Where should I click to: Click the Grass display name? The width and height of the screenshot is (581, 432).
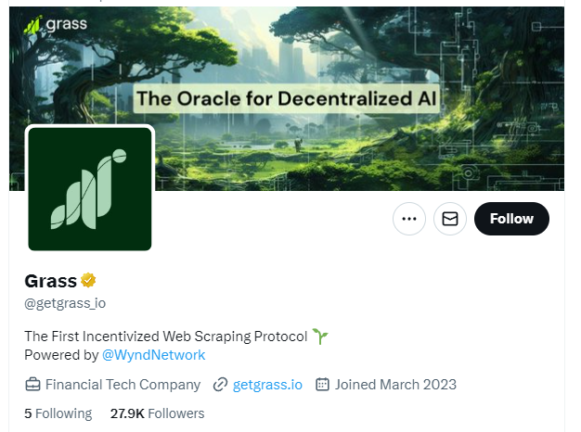50,281
